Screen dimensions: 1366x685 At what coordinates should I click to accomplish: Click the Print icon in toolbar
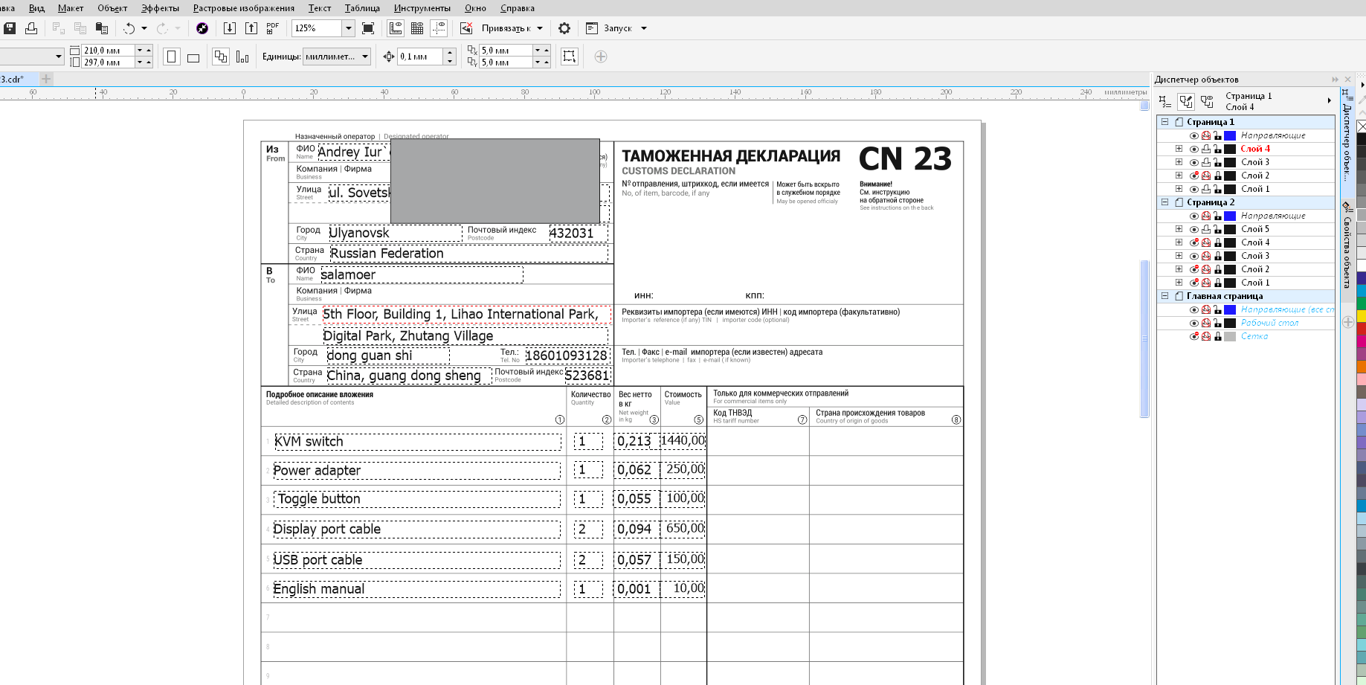pos(31,28)
